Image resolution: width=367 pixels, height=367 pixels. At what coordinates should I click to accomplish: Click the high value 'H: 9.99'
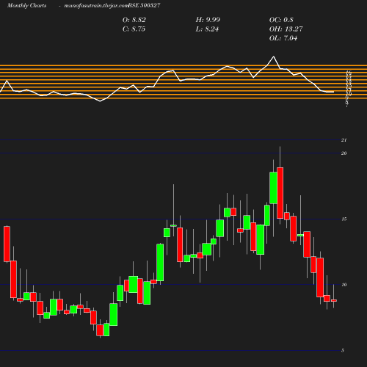click(x=208, y=20)
